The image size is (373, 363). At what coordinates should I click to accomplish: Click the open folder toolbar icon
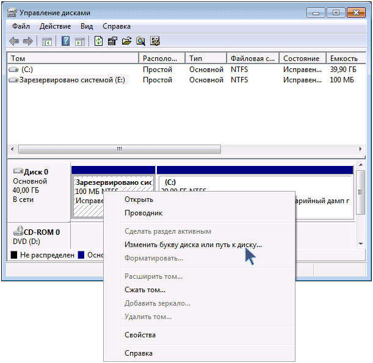[126, 41]
